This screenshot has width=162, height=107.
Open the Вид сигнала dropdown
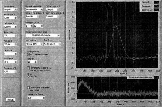(11, 10)
